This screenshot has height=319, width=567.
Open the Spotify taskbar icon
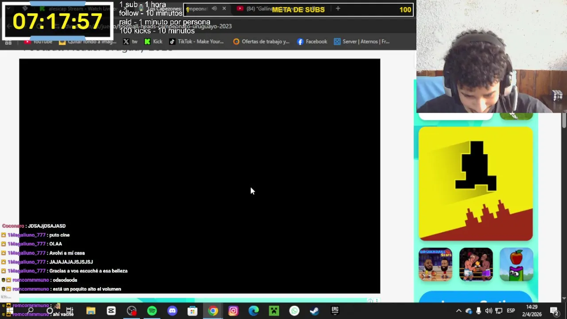[152, 311]
